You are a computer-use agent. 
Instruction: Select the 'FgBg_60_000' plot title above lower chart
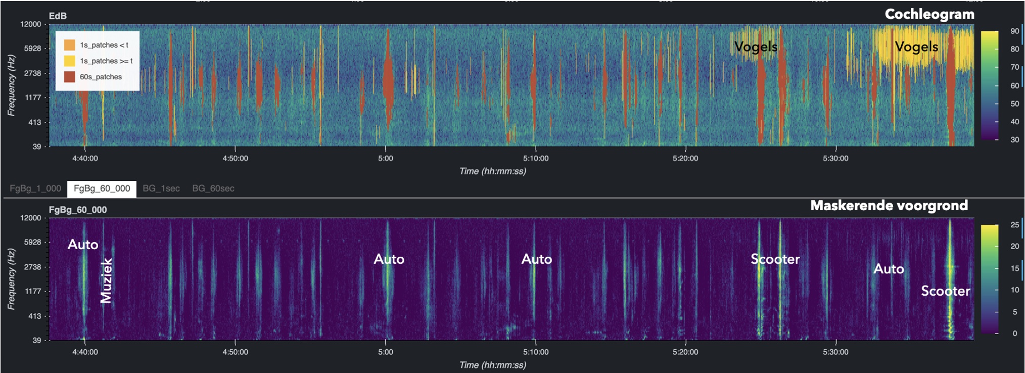pyautogui.click(x=78, y=210)
